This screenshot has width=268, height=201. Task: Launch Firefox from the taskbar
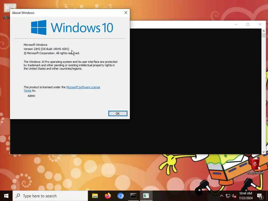[108, 196]
